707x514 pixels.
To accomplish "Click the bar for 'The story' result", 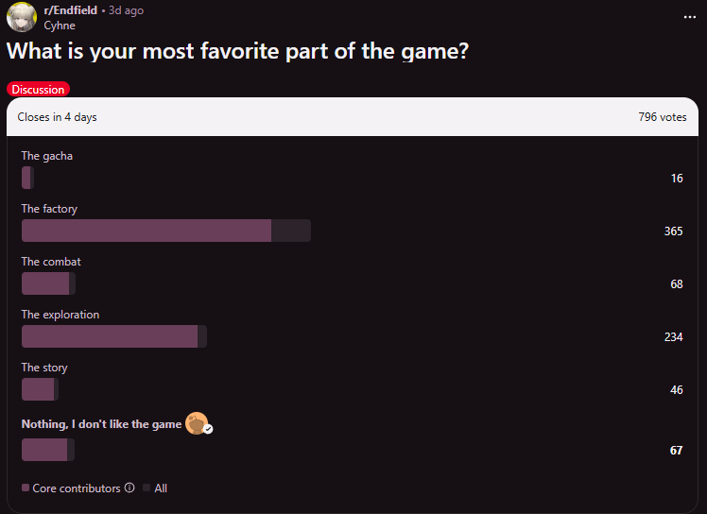I will [x=40, y=389].
